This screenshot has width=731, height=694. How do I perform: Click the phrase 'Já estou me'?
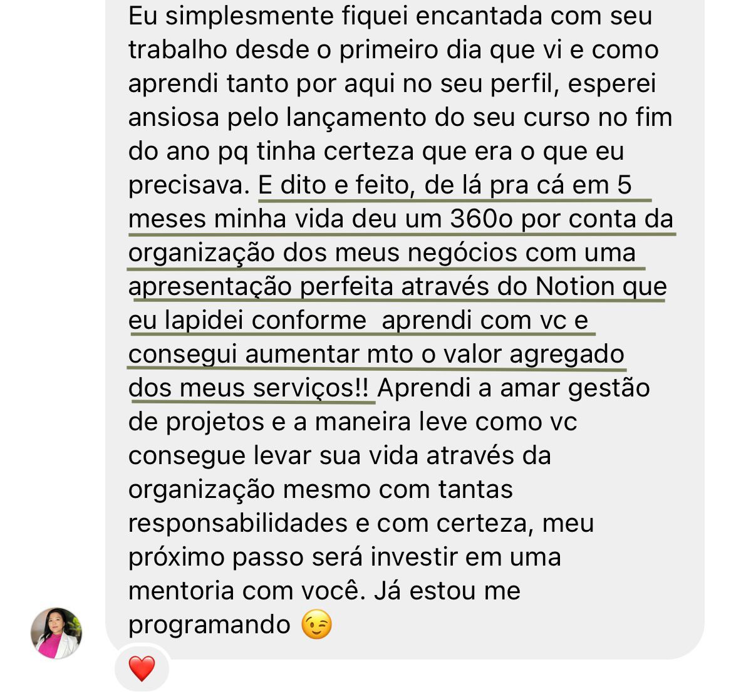pos(447,591)
